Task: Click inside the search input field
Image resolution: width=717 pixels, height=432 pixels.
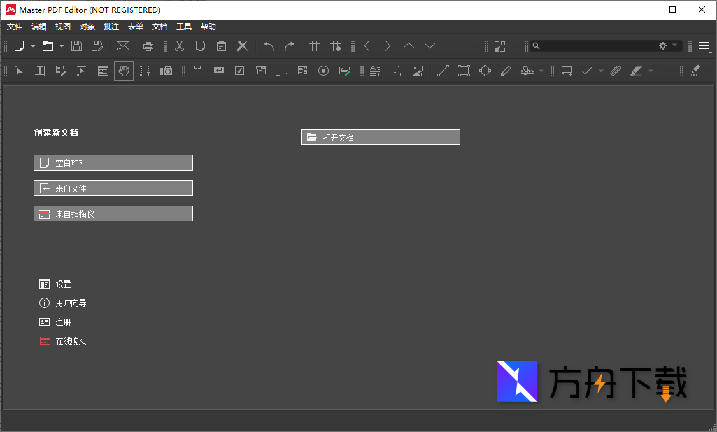Action: click(x=592, y=46)
